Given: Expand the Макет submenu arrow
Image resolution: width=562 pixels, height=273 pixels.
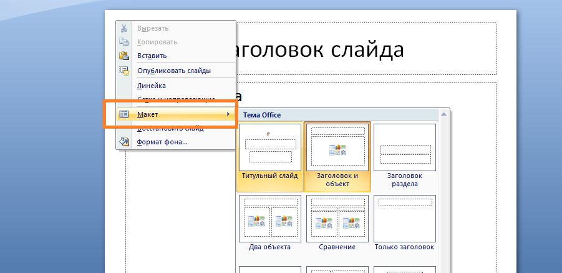Looking at the screenshot, I should click(228, 114).
